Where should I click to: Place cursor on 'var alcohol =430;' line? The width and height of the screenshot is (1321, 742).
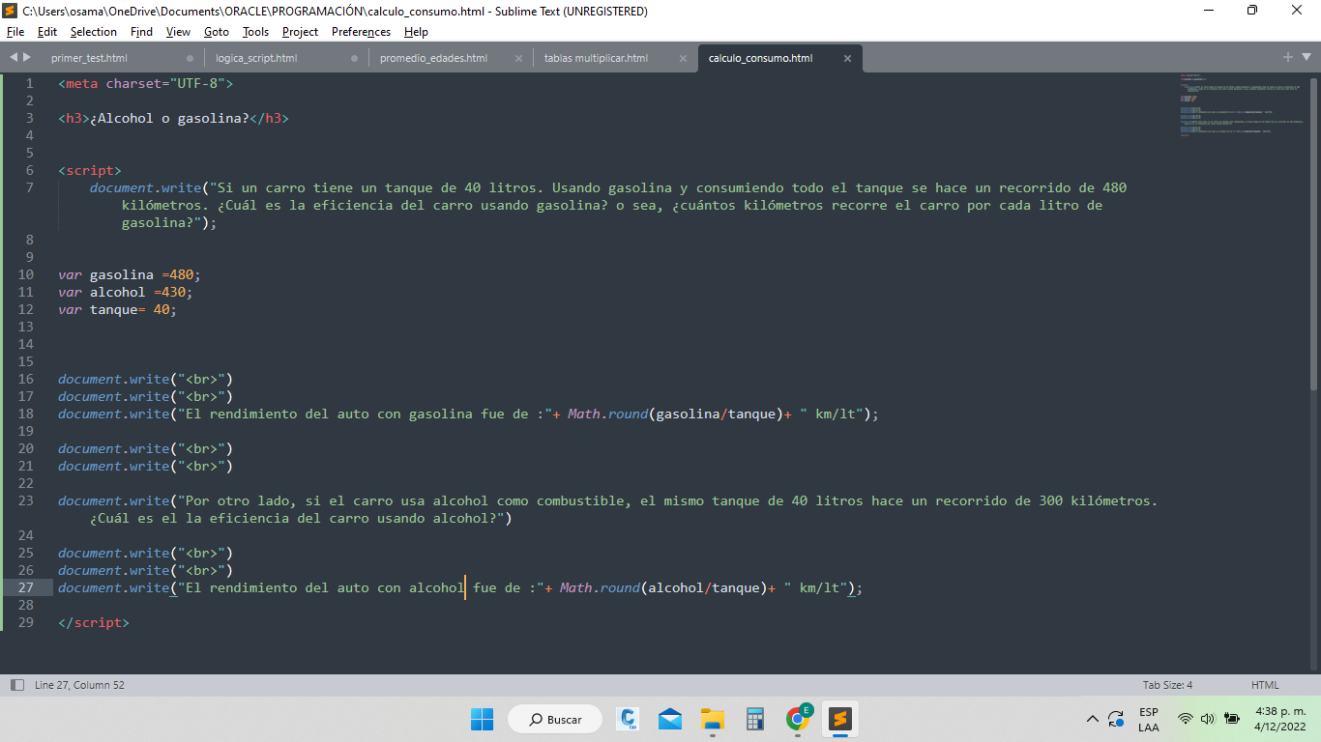coord(126,292)
